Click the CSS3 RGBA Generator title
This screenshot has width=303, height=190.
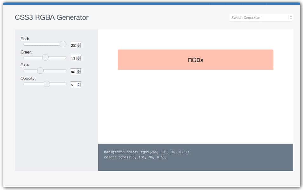point(52,18)
